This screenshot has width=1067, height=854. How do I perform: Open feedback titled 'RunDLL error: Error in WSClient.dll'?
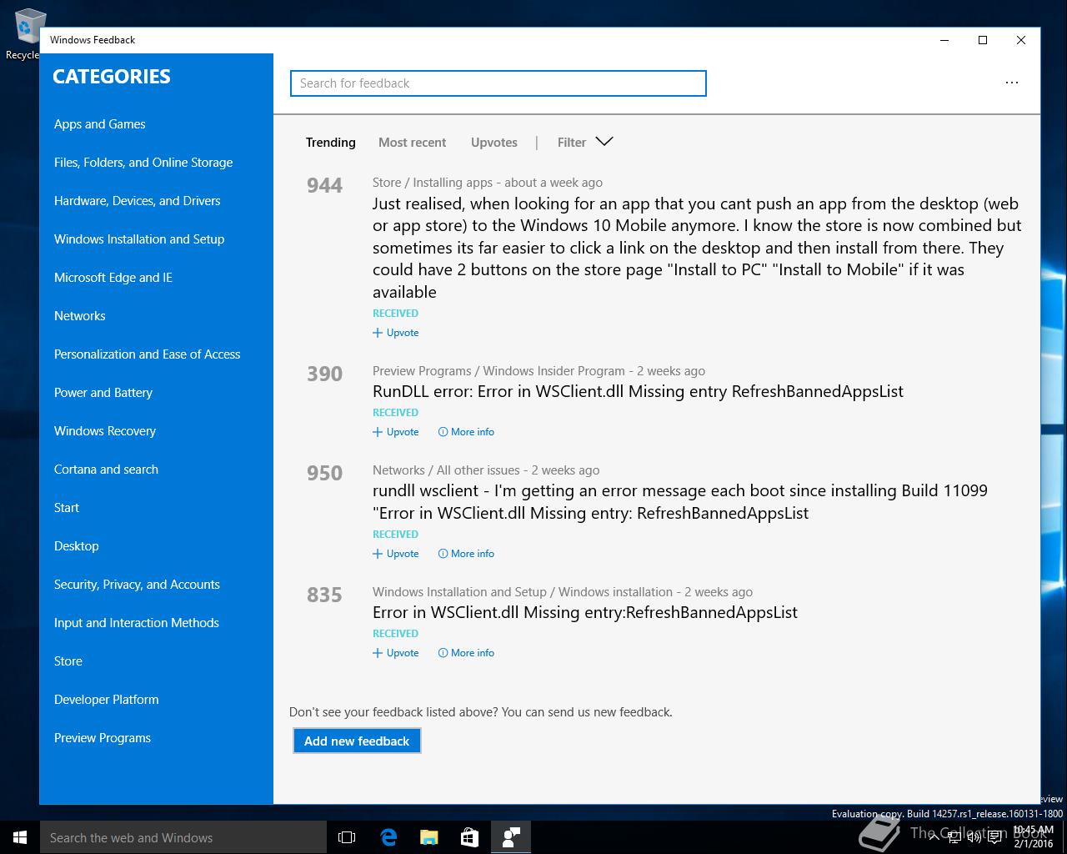(638, 391)
